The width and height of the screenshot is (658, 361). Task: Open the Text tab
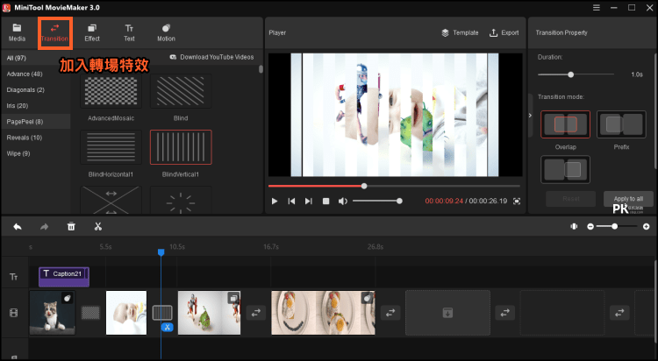pos(129,32)
